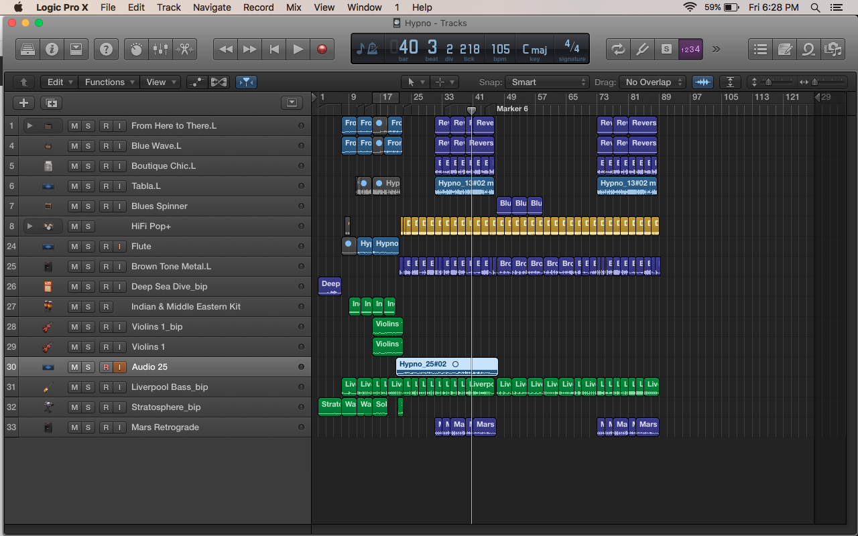858x536 pixels.
Task: Toggle Show Automation button
Action: click(196, 82)
